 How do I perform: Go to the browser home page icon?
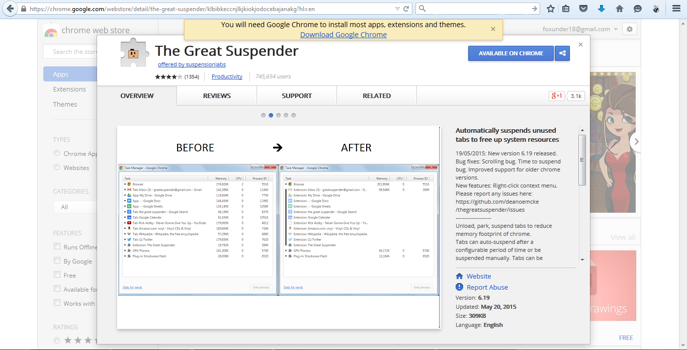[x=620, y=9]
